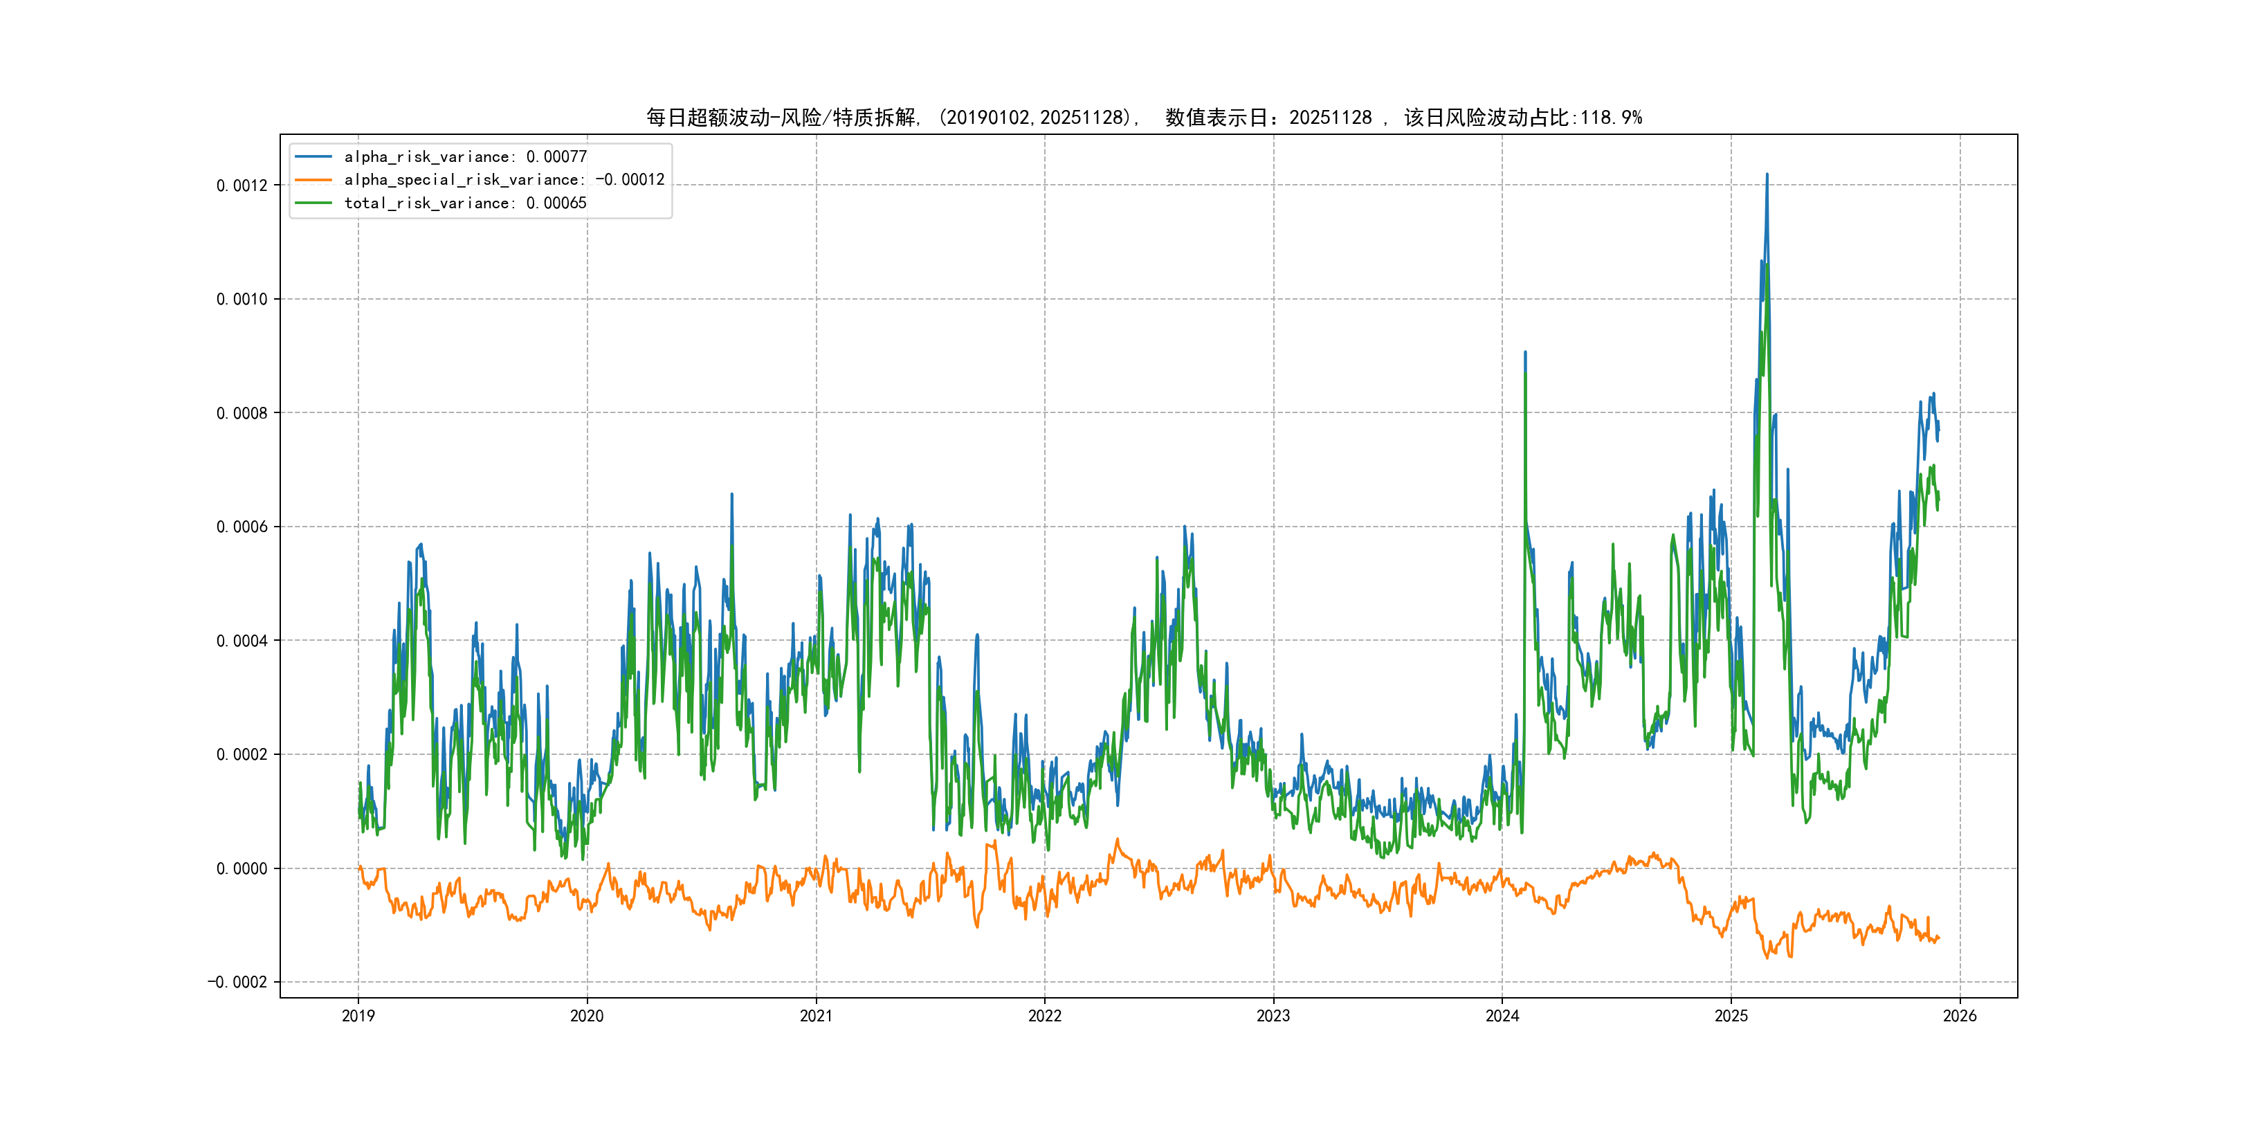Click the 2025 x-axis tick label
The image size is (2242, 1121).
tap(1731, 1016)
